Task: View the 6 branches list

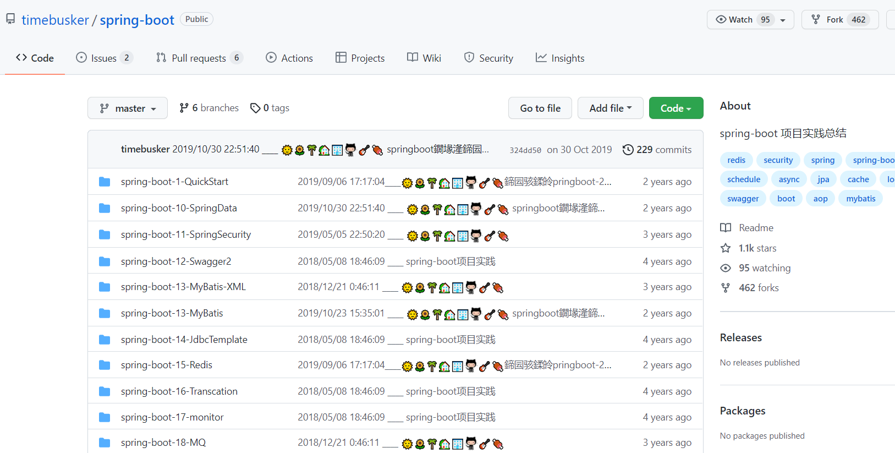Action: pyautogui.click(x=209, y=108)
